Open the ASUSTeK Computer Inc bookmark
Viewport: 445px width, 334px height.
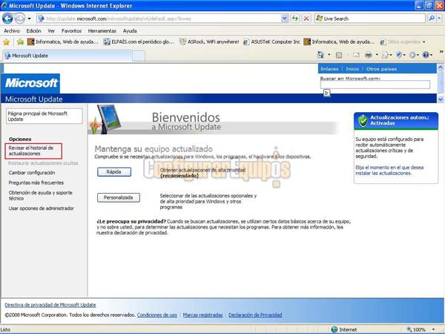click(x=271, y=42)
